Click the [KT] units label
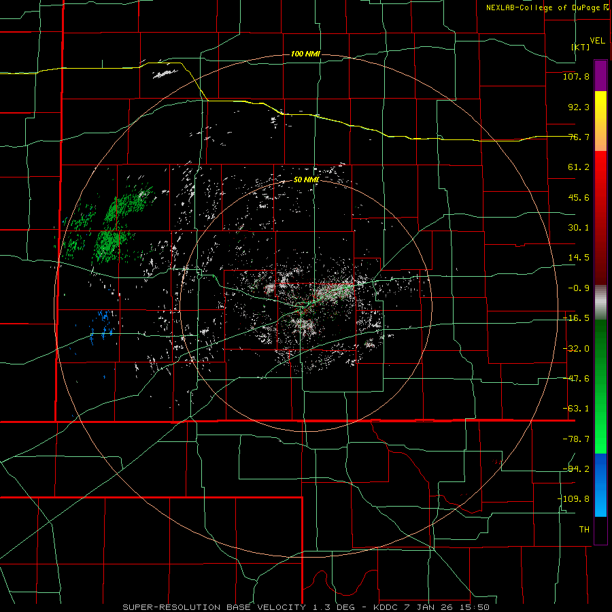The height and width of the screenshot is (612, 612). click(581, 47)
